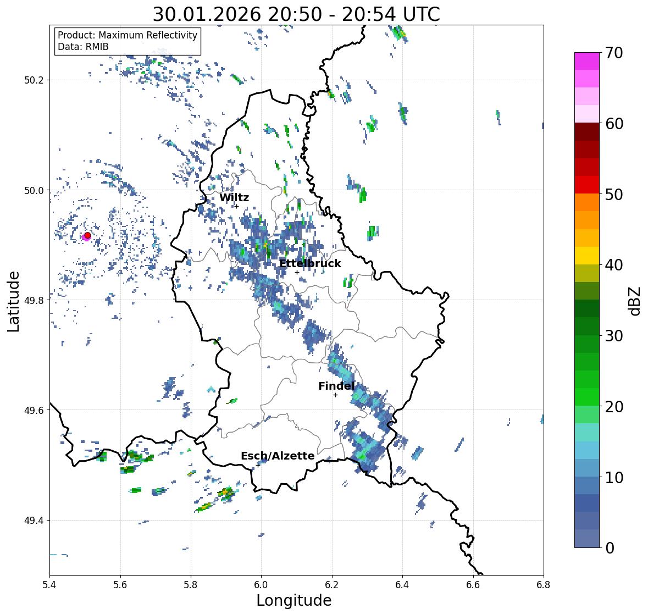Screen dimensions: 648x614
Task: Click the 6.2 longitude tick label
Action: [x=332, y=585]
